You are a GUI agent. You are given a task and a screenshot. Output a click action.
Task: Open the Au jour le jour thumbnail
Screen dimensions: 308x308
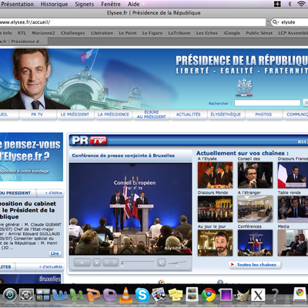click(215, 243)
